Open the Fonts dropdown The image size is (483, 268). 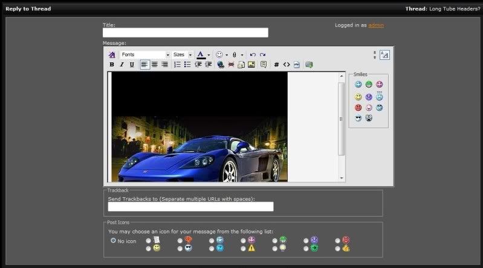145,54
